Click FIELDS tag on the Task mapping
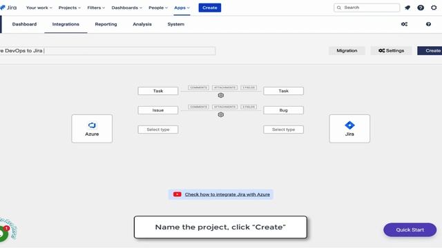Image resolution: width=442 pixels, height=248 pixels. [249, 87]
